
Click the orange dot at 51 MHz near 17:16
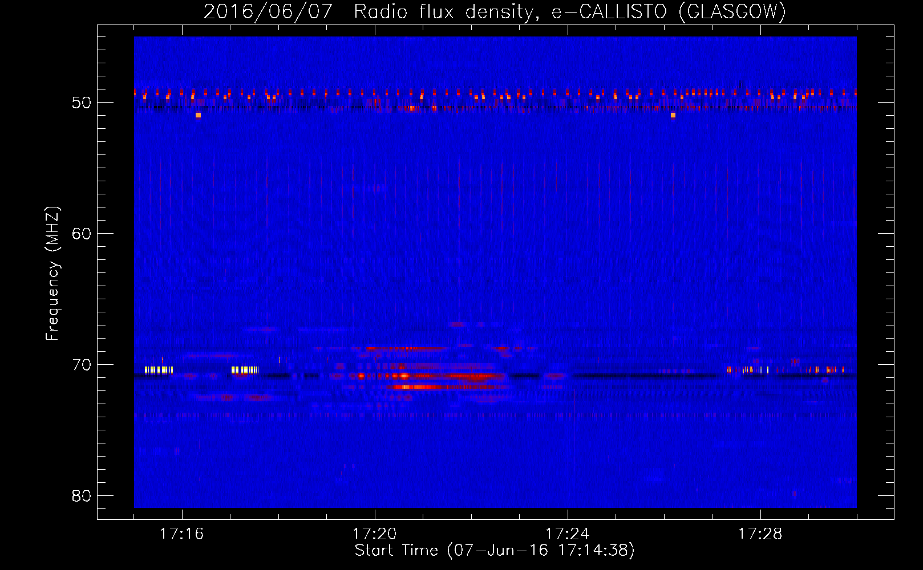pyautogui.click(x=198, y=115)
